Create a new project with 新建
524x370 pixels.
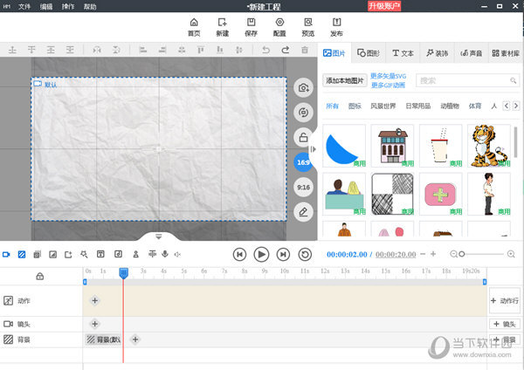tap(222, 27)
